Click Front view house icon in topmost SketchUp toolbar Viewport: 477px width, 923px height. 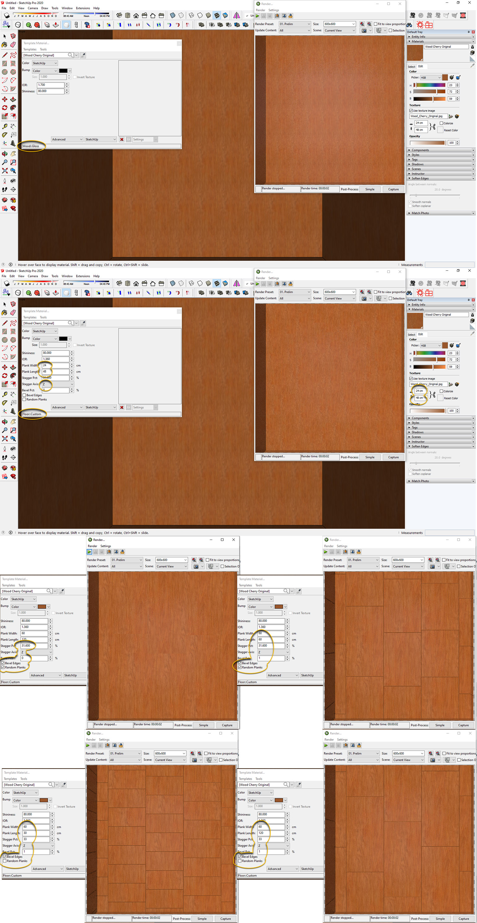tap(136, 16)
